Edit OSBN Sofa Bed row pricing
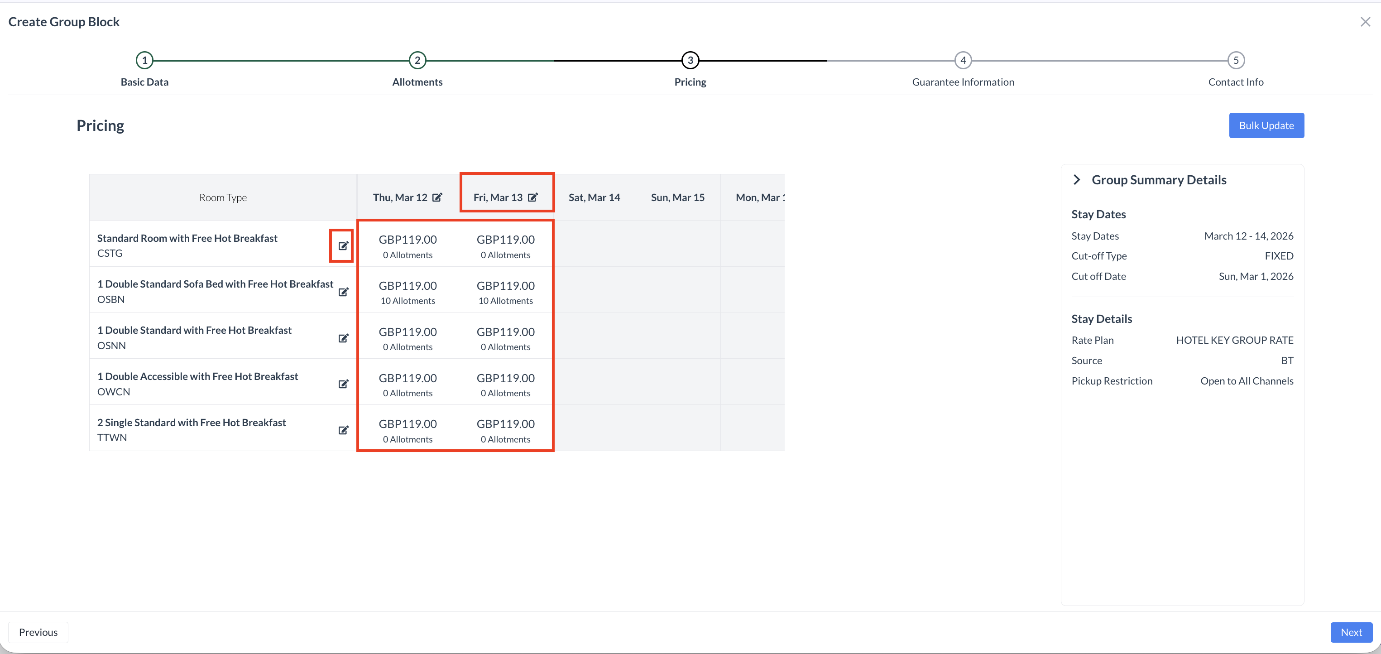Image resolution: width=1381 pixels, height=654 pixels. (x=343, y=292)
